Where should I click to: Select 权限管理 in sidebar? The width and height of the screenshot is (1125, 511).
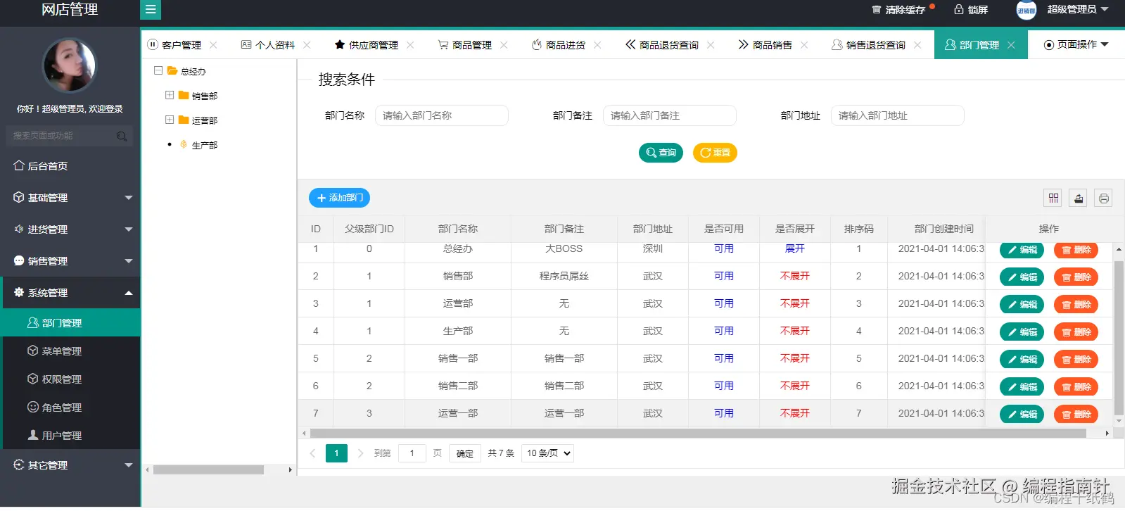70,379
